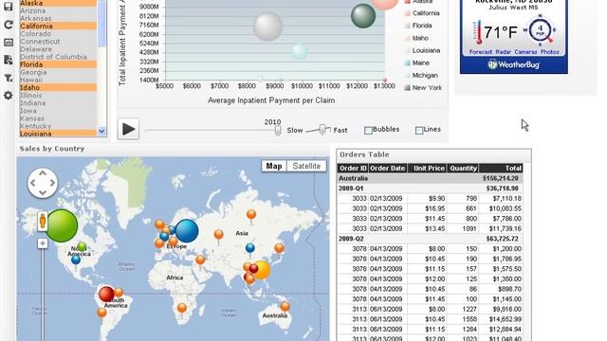Click the light blue chart bubble

[x=300, y=51]
